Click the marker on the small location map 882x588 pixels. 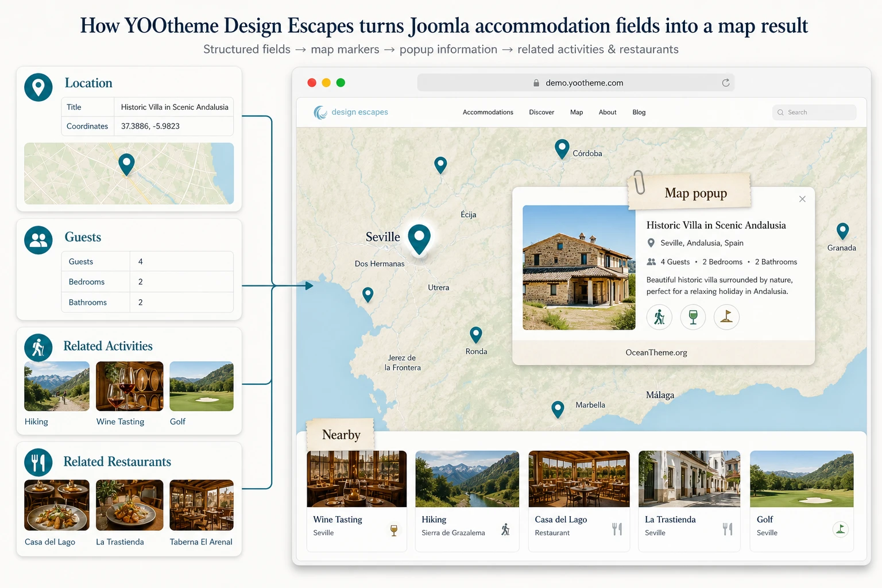126,165
